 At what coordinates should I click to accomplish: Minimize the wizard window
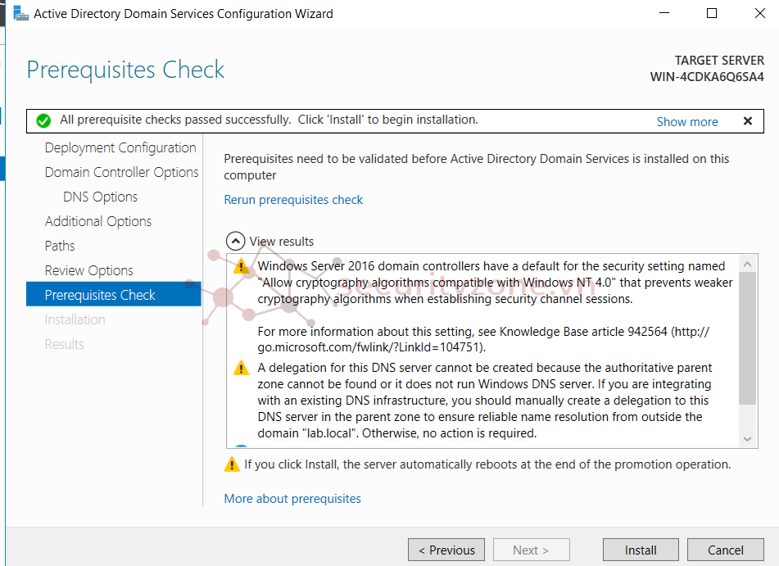[x=664, y=13]
